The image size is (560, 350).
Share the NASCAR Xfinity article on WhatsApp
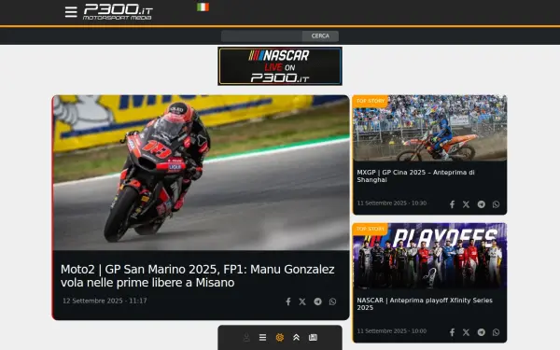pos(497,332)
